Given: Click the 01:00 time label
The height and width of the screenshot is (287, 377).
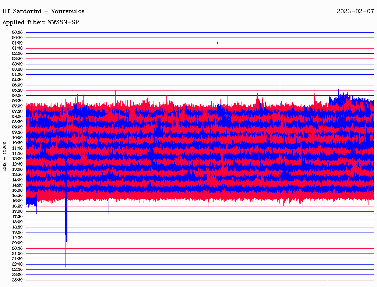Looking at the screenshot, I should pos(17,43).
